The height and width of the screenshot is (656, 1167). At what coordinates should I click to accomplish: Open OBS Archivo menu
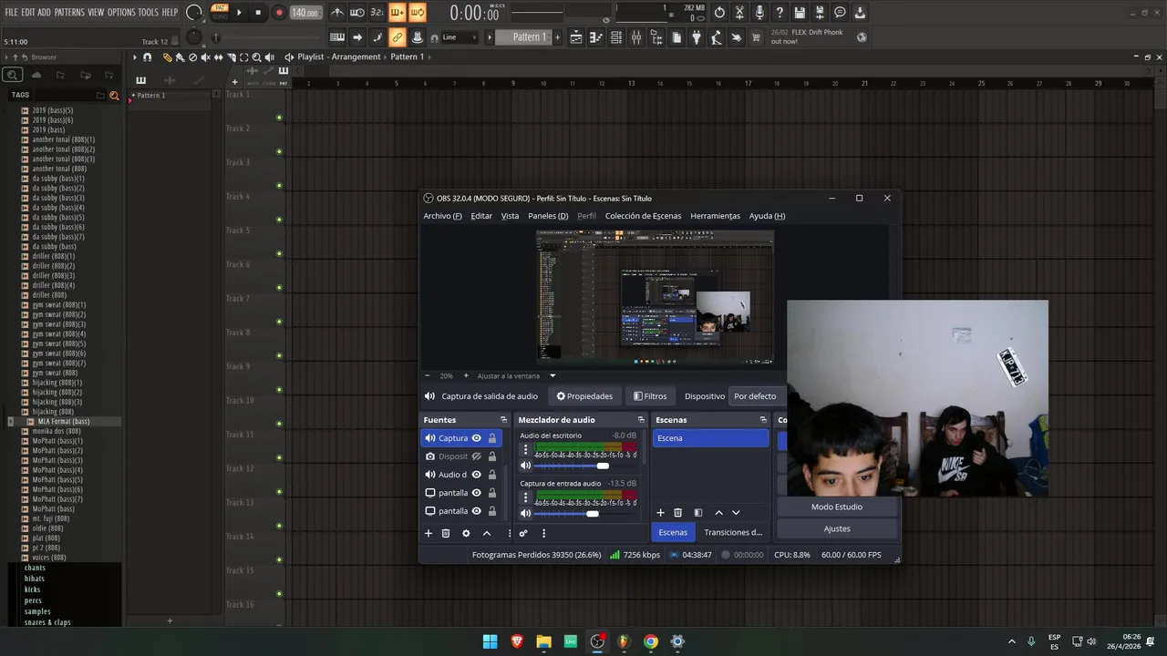coord(442,216)
